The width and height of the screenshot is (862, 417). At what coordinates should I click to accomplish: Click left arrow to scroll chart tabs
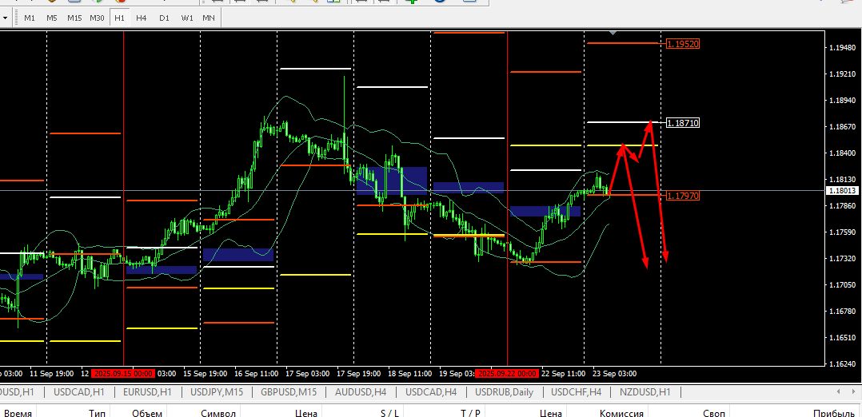click(x=838, y=391)
